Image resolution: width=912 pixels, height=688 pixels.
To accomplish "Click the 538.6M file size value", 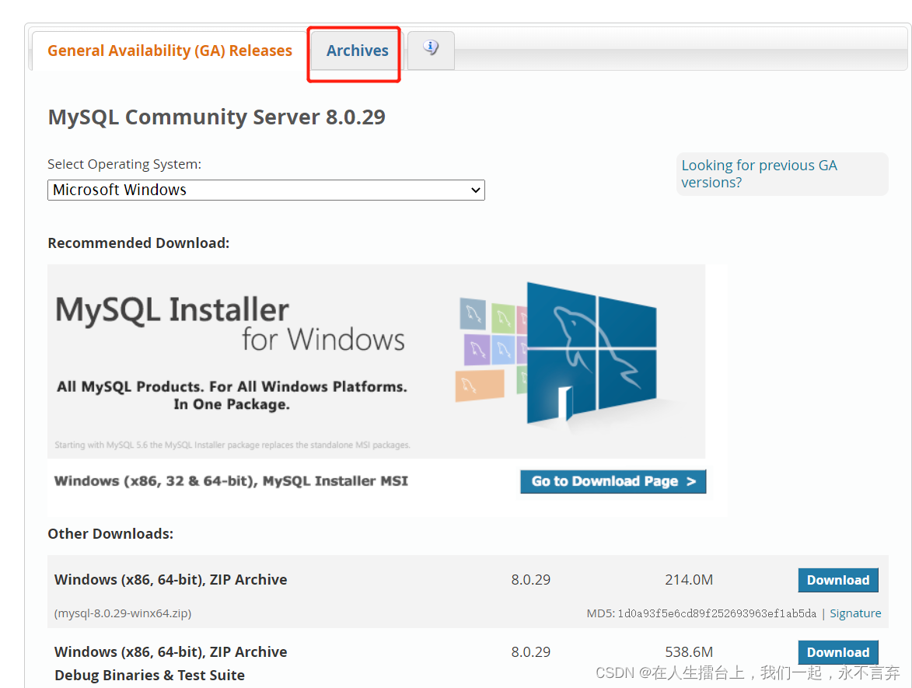I will pos(689,652).
